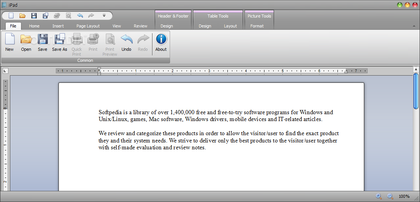Click the word "Softpedia" in the document
Viewport: 420px width, 202px height.
[x=110, y=112]
